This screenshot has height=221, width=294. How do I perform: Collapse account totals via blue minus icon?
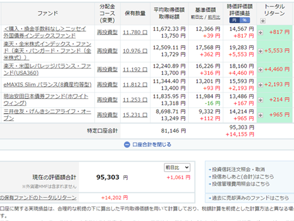(127, 145)
